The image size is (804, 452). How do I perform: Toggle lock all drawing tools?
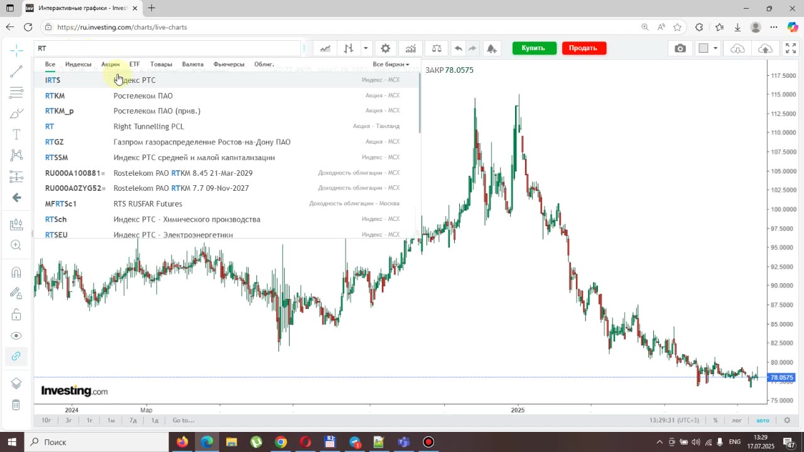(x=16, y=315)
